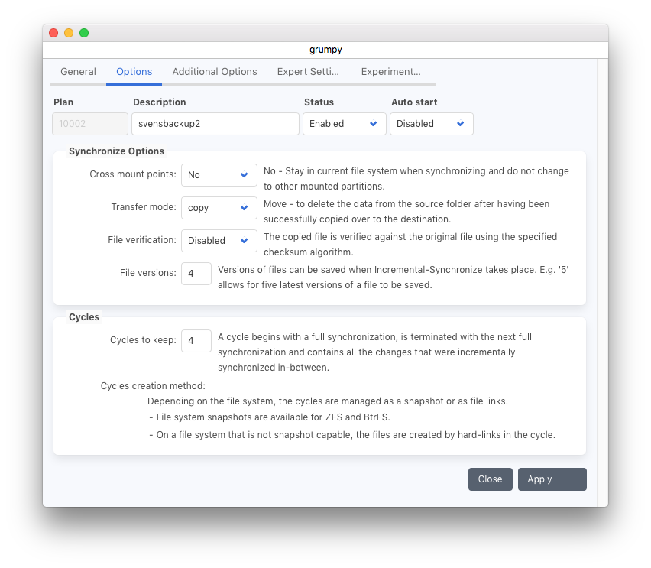Open the Status dropdown showing Enabled

click(344, 124)
